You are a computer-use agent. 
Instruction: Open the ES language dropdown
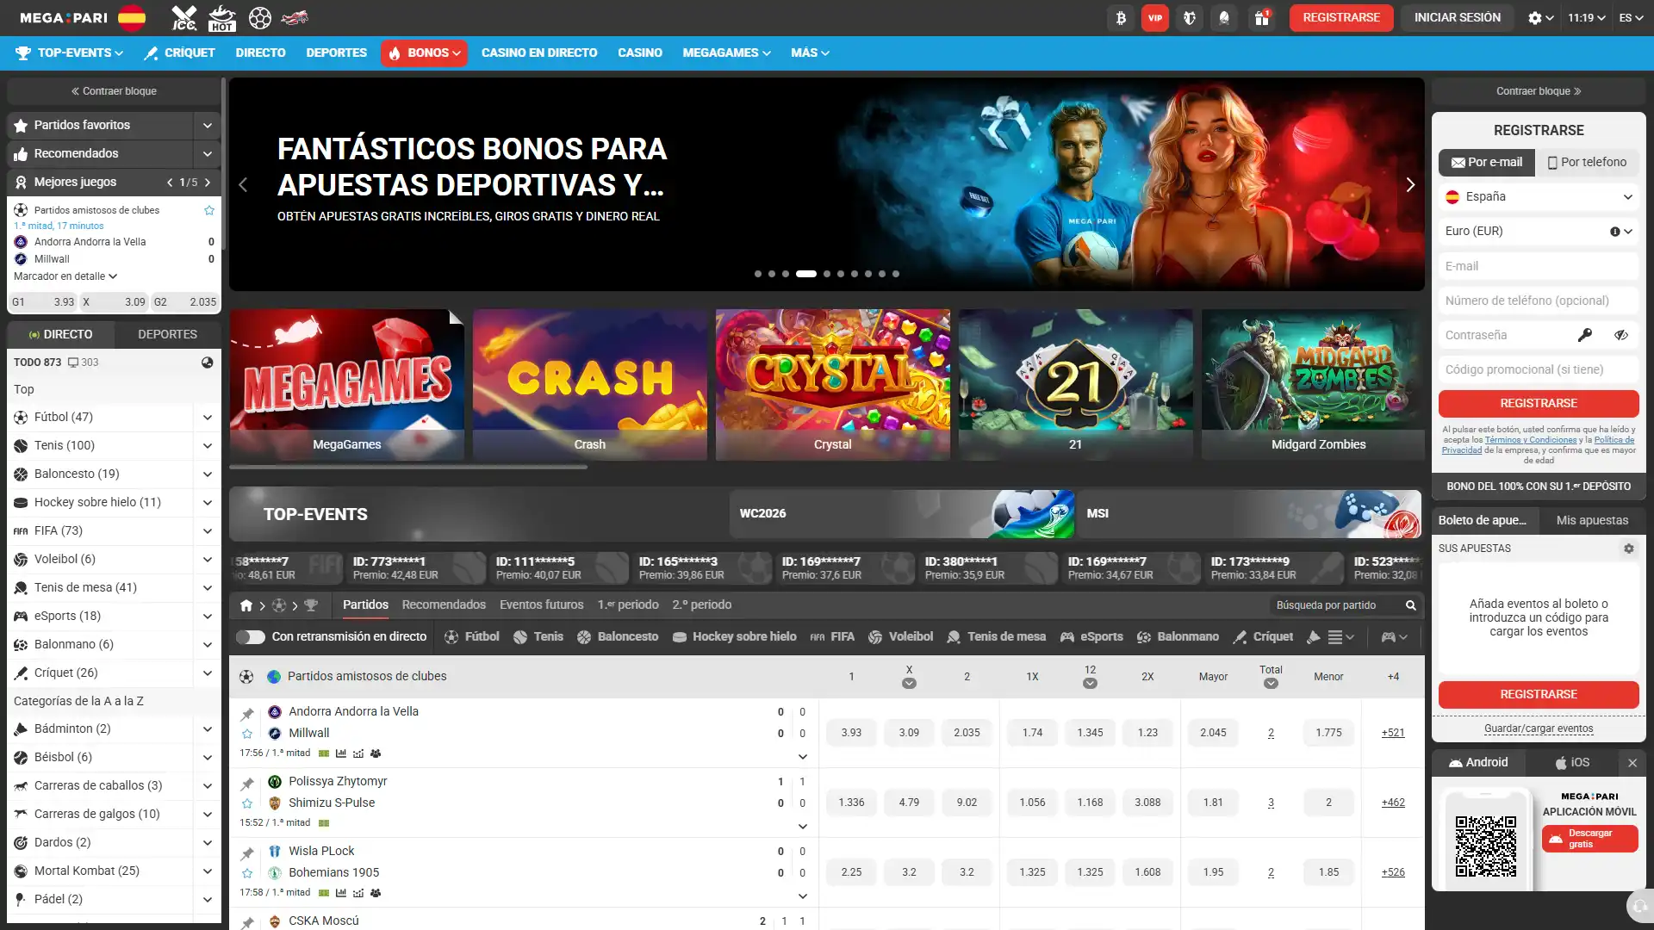click(1631, 17)
